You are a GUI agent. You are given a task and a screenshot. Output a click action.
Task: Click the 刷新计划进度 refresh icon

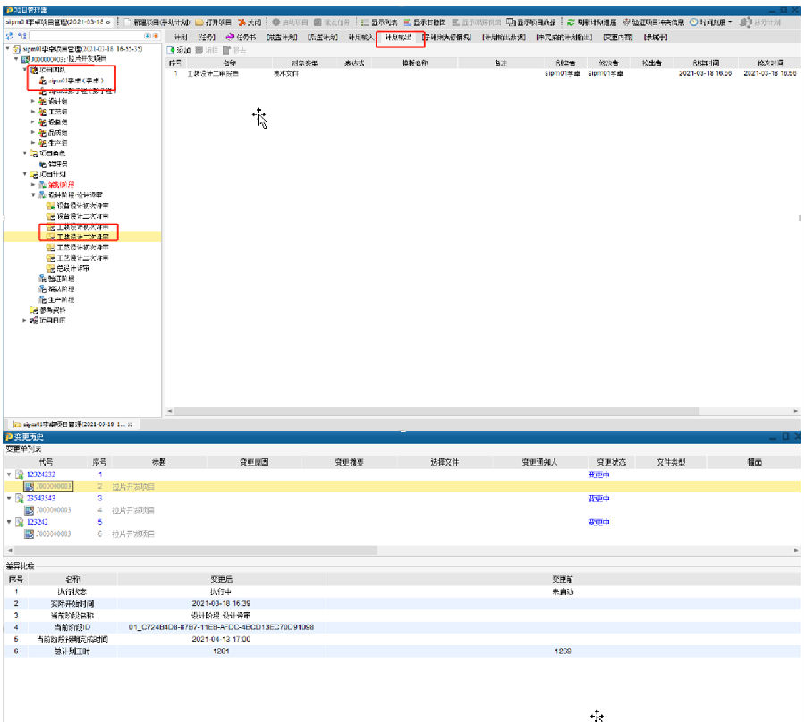click(x=571, y=21)
